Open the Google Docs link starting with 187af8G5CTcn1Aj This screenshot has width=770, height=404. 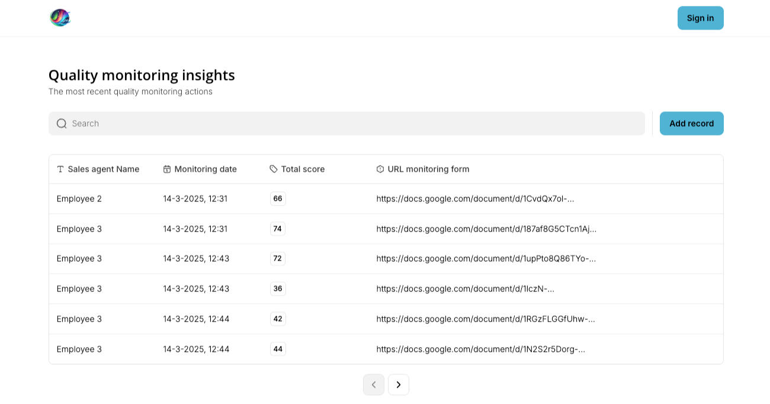click(486, 229)
